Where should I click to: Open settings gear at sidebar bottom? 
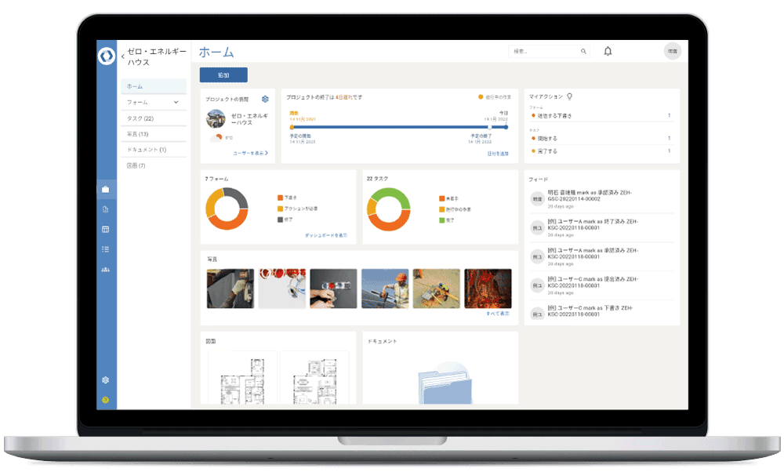pos(106,380)
